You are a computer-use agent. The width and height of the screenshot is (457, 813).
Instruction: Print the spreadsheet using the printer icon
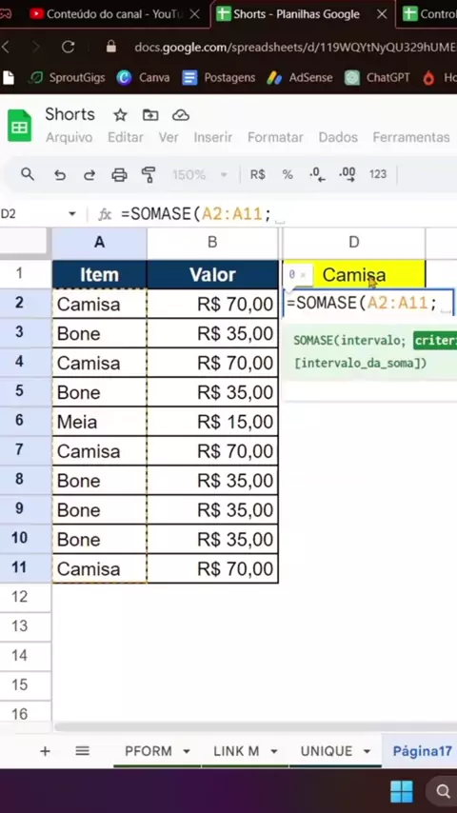(119, 175)
